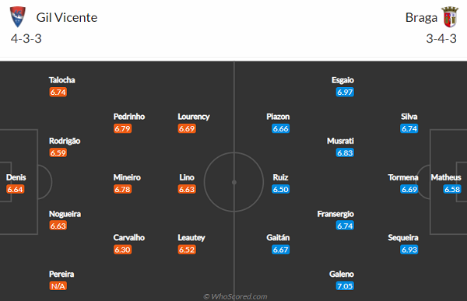Click the Braga club crest
The width and height of the screenshot is (467, 301).
tap(450, 17)
